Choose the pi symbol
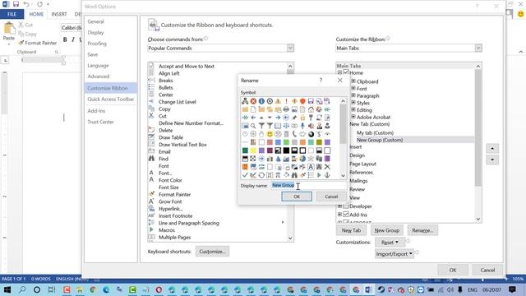The width and height of the screenshot is (526, 296). point(278,175)
